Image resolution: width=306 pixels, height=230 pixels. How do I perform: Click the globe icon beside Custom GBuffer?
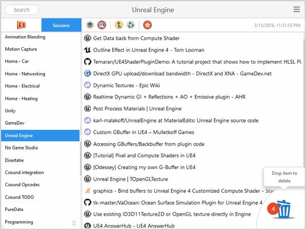click(x=87, y=132)
